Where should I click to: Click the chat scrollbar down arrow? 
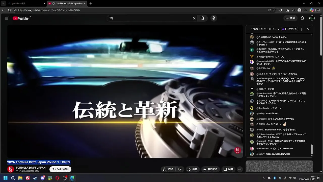312,156
